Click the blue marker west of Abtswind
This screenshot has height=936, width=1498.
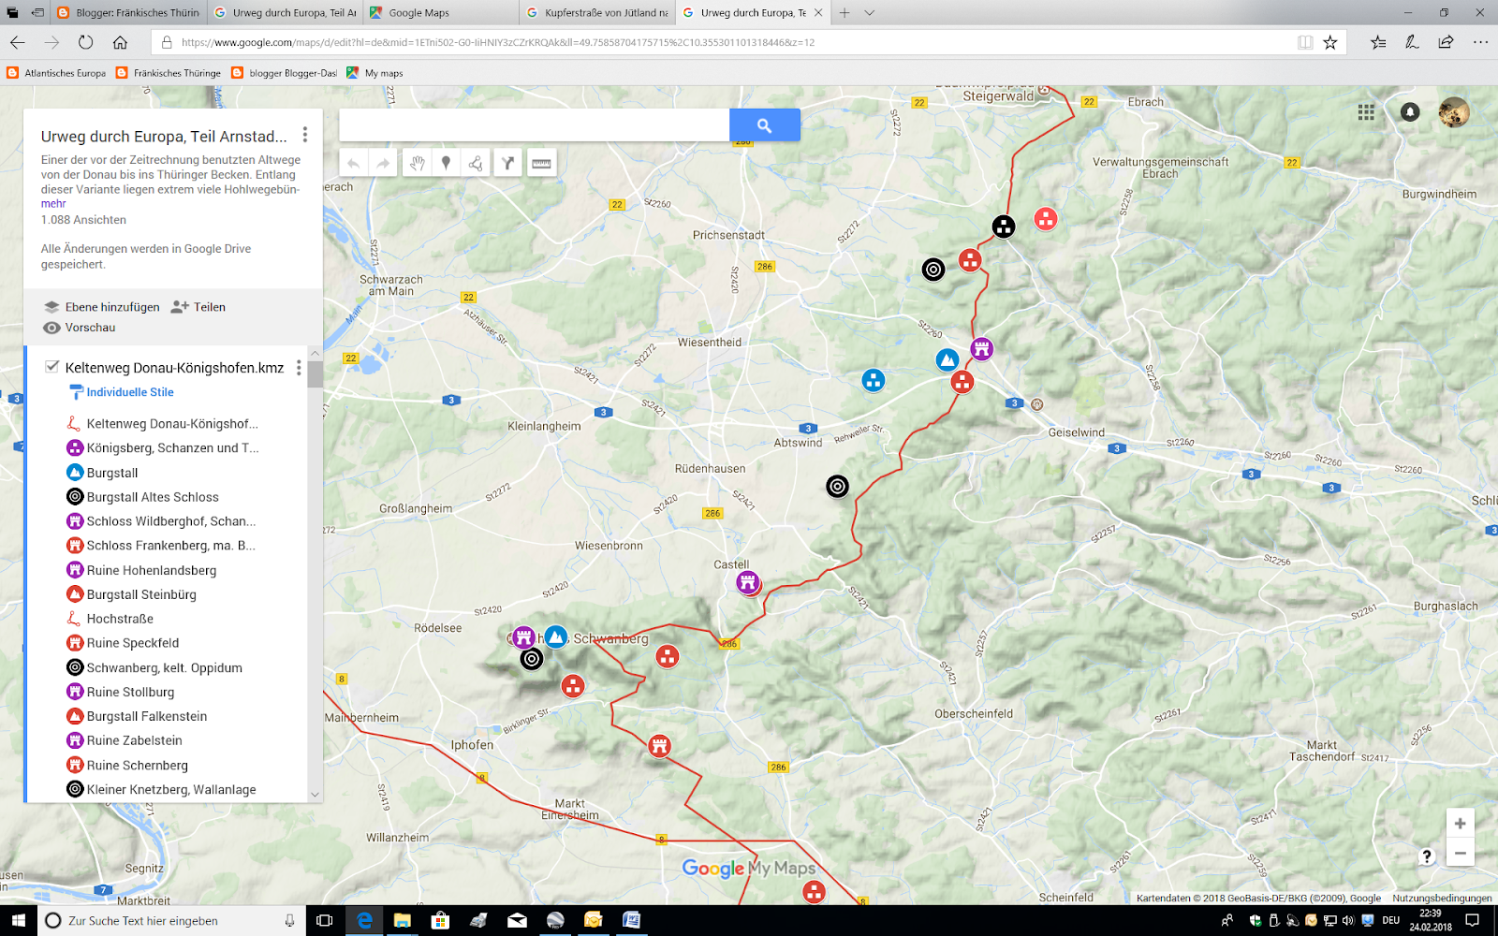pos(874,380)
